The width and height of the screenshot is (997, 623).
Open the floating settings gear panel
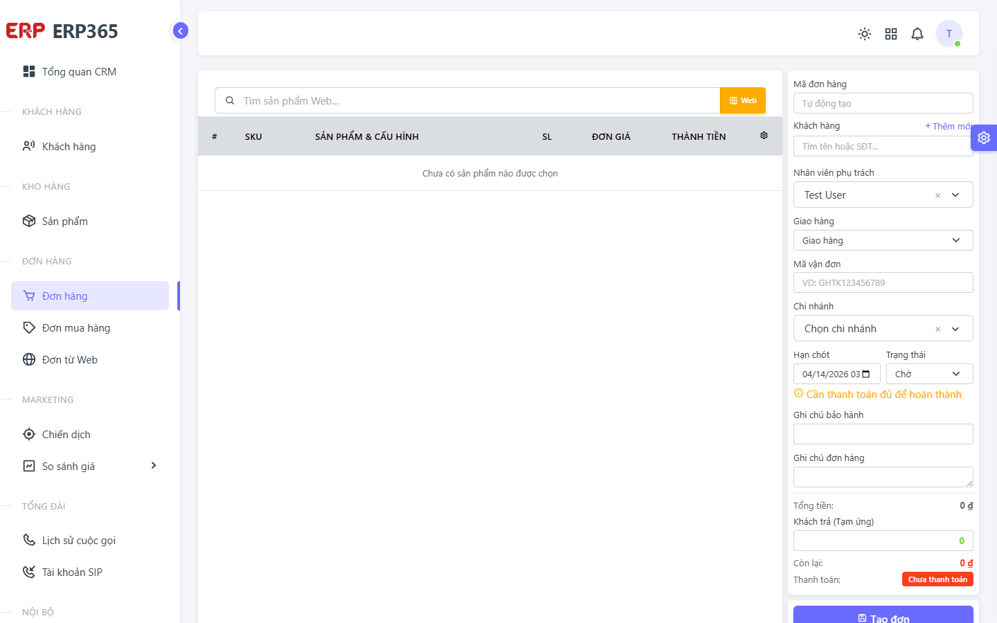click(x=984, y=138)
